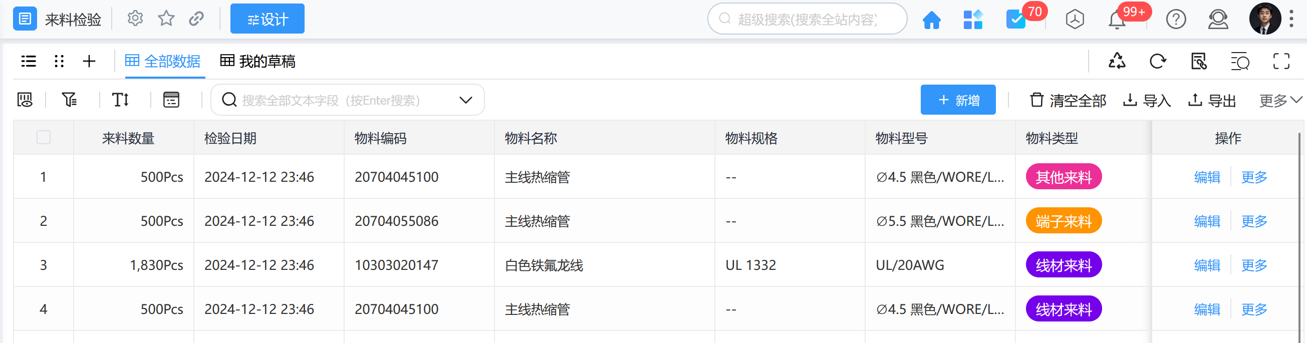Favorite the page with the star icon
The height and width of the screenshot is (343, 1307).
tap(166, 19)
